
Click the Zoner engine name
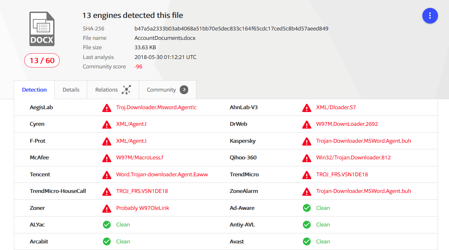[x=37, y=208]
